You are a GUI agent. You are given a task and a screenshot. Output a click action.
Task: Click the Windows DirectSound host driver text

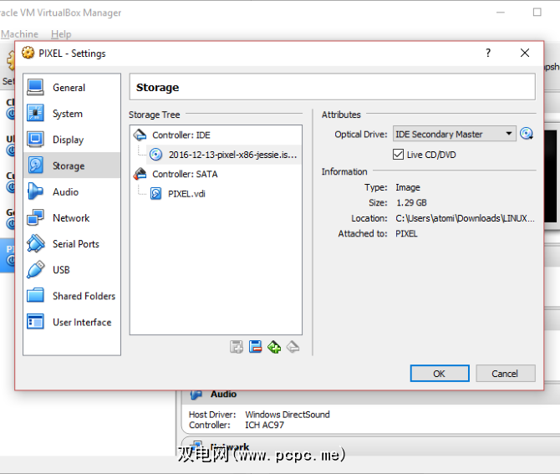click(x=288, y=415)
